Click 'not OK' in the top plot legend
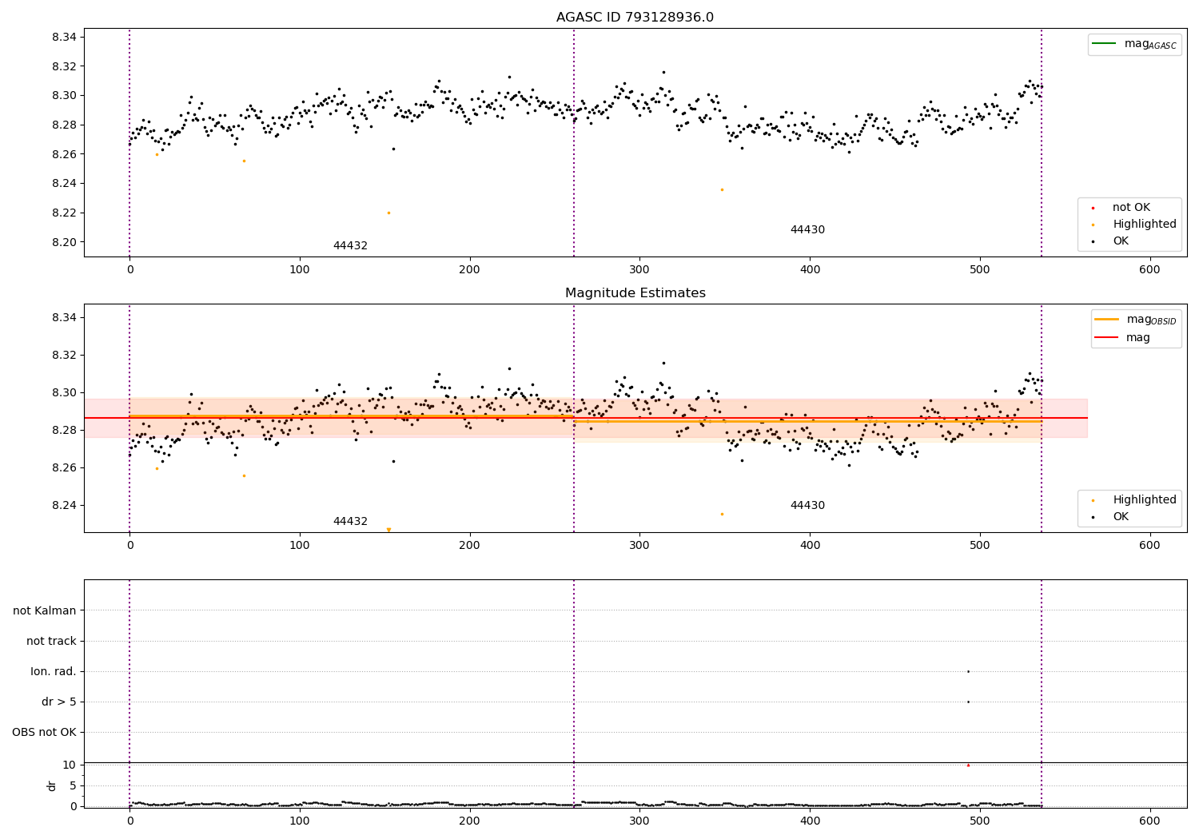1199x839 pixels. click(x=1131, y=208)
